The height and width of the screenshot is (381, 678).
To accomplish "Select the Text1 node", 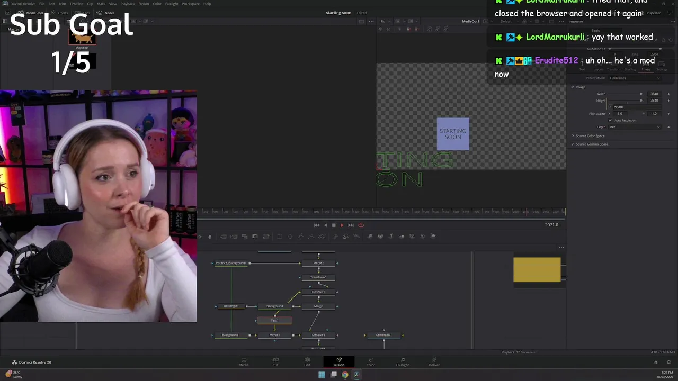I will 274,321.
